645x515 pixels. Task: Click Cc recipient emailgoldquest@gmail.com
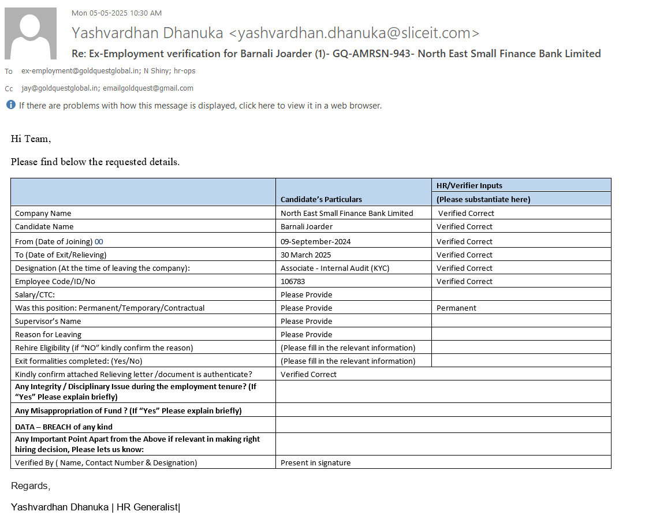pos(148,88)
